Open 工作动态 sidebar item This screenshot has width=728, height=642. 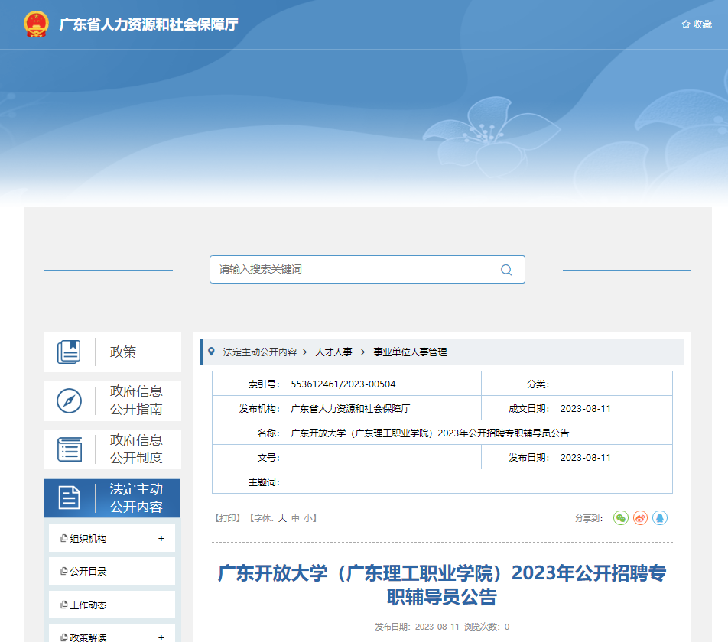pyautogui.click(x=88, y=605)
